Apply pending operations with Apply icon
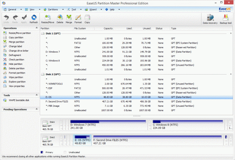235x160 pixels. point(24,19)
